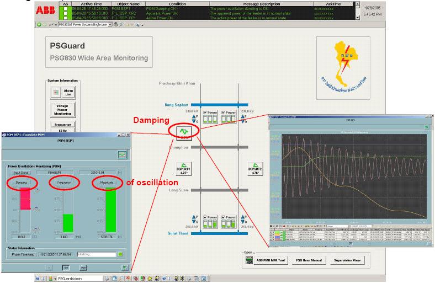Click the oscillation trend chart area
Image resolution: width=435 pixels, height=284 pixels.
pos(354,176)
